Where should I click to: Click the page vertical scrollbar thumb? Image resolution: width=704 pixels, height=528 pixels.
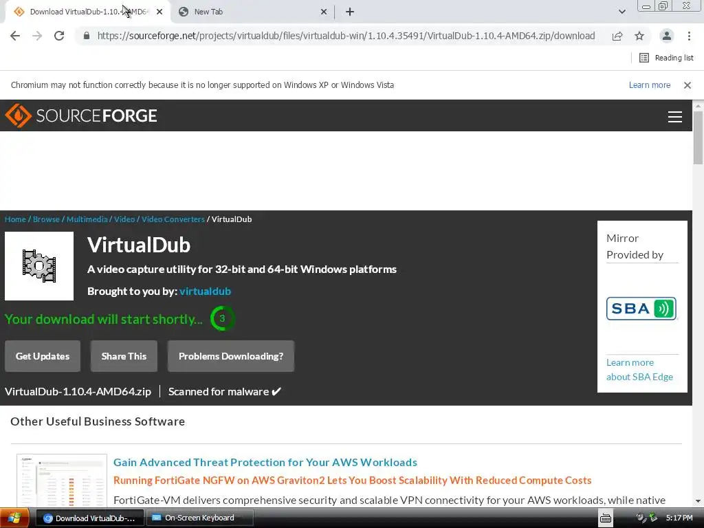(698, 139)
